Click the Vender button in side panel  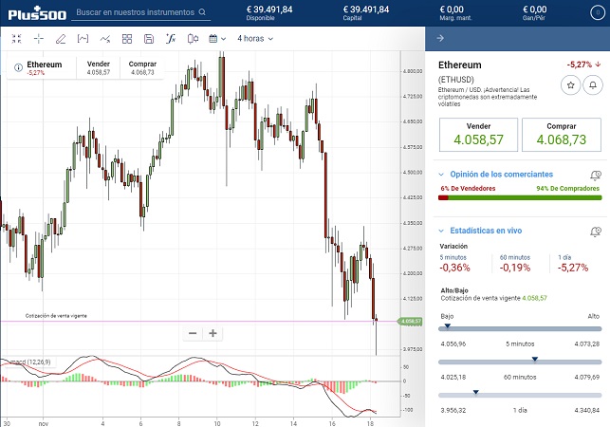click(478, 134)
